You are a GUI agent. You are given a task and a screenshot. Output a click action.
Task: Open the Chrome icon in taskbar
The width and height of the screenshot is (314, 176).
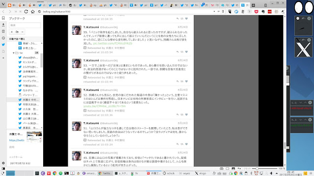click(x=54, y=174)
